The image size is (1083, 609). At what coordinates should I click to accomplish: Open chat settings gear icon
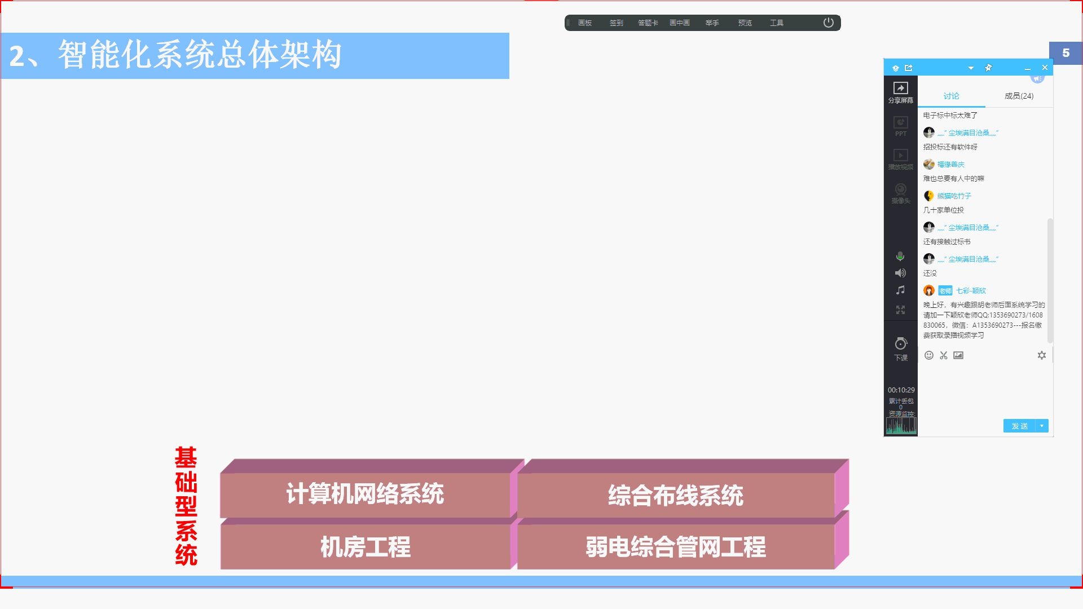point(1042,355)
